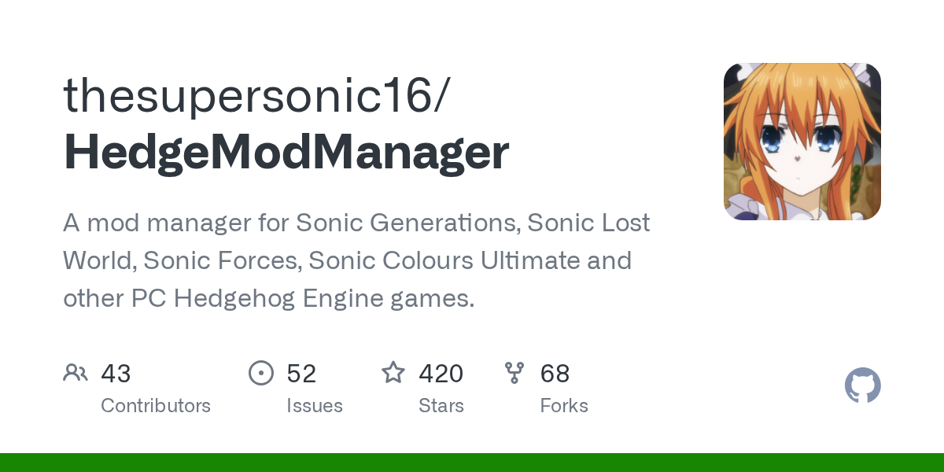Click the issue count 52
Viewport: 944px width, 472px height.
coord(301,374)
